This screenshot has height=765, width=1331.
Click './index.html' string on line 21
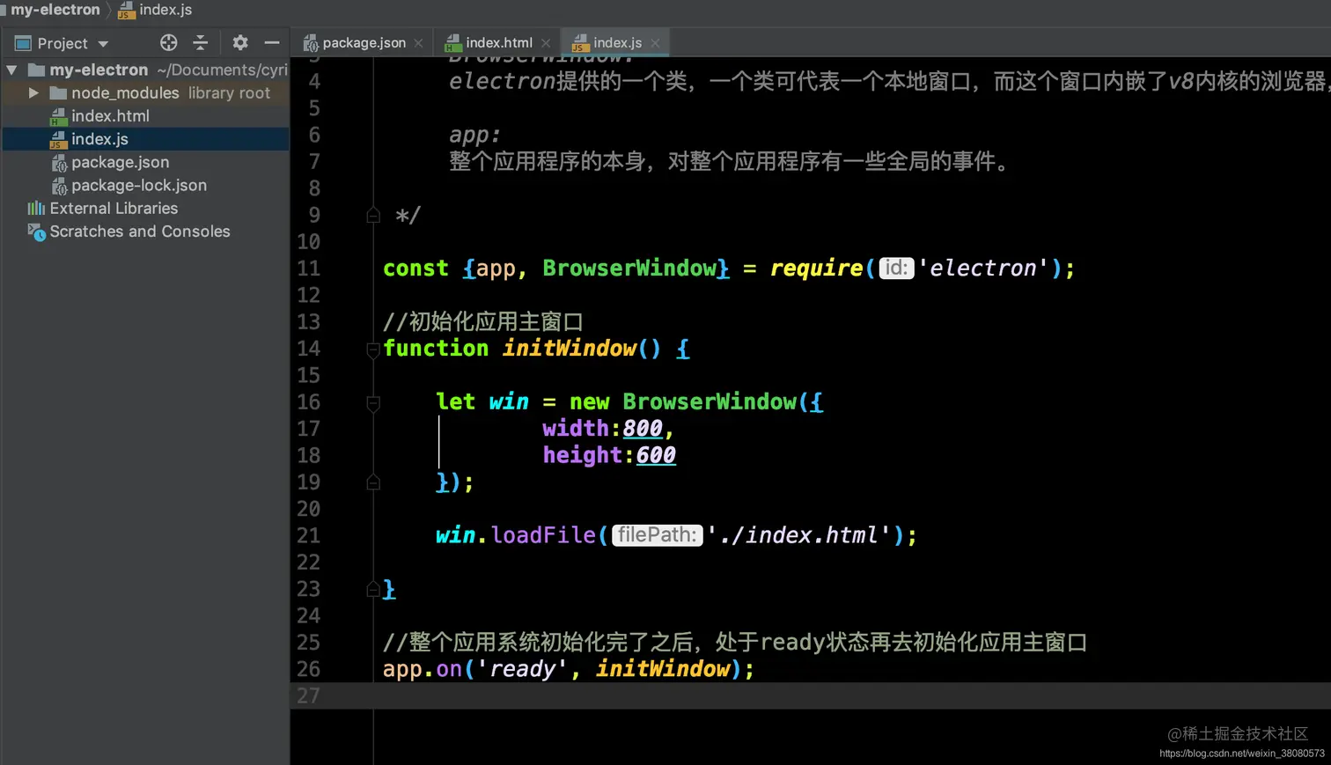(x=798, y=535)
